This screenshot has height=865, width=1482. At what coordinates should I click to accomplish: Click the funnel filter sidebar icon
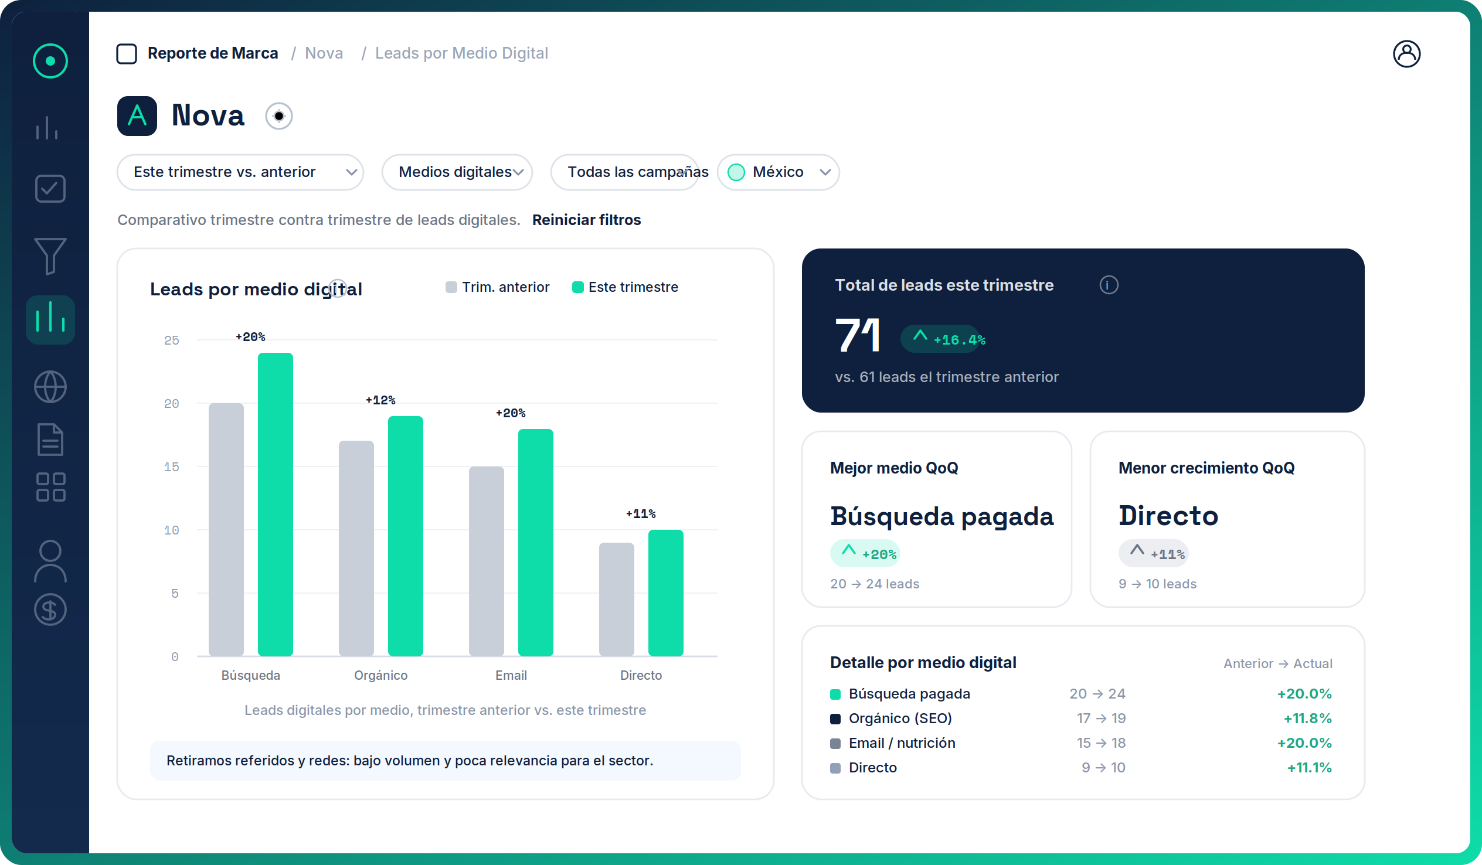click(50, 256)
